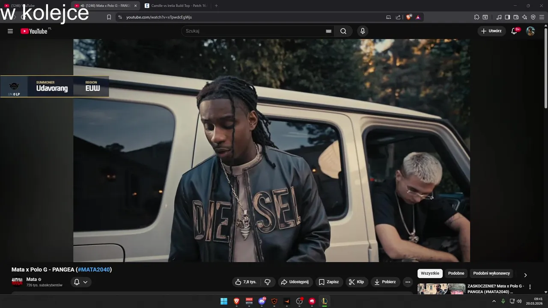The height and width of the screenshot is (308, 548).
Task: Open a new browser tab
Action: coord(216,6)
